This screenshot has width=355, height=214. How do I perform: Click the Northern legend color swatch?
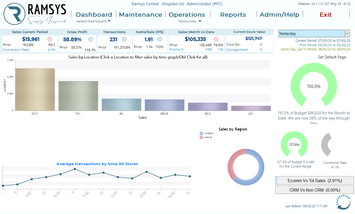point(201,133)
